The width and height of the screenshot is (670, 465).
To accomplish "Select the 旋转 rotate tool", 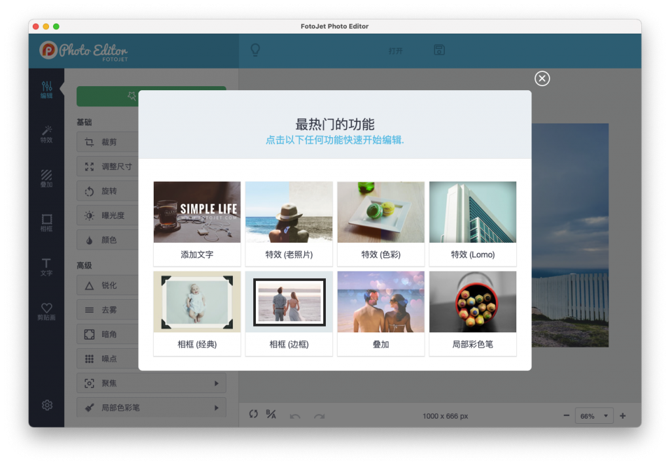I will pyautogui.click(x=108, y=191).
